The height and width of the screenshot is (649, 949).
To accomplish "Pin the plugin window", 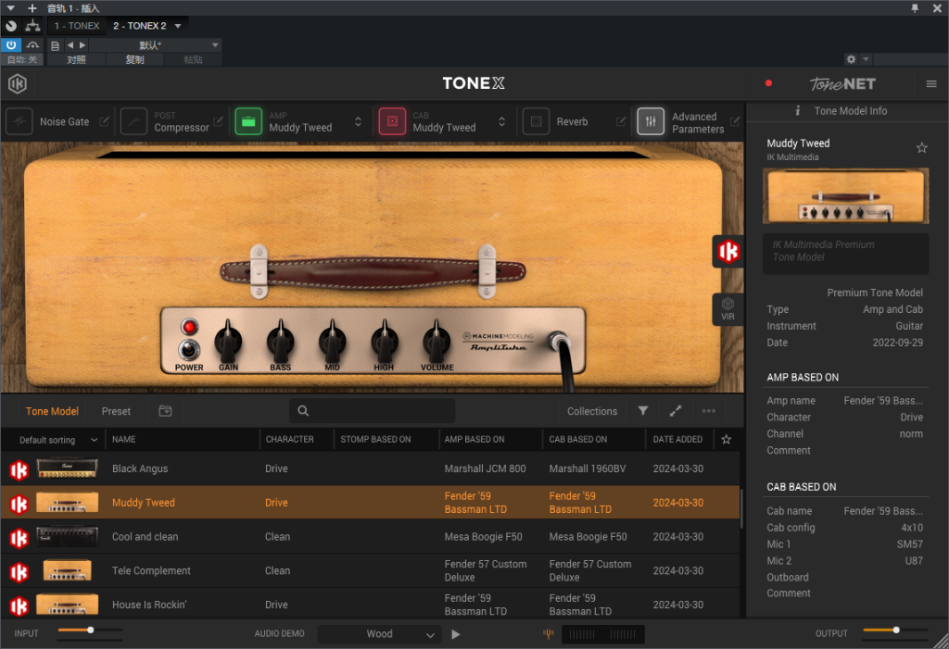I will point(915,7).
